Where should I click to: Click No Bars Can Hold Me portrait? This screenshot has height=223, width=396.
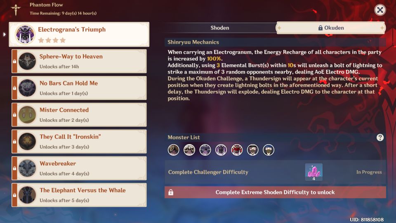click(27, 88)
